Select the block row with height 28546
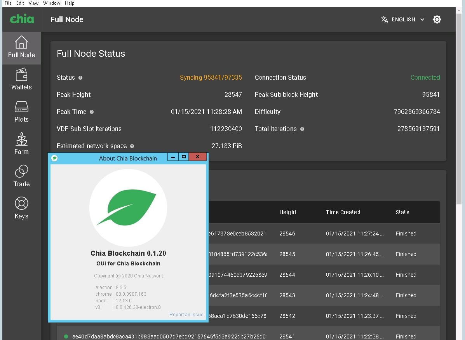Viewport: 465px width, 340px height. click(x=324, y=234)
